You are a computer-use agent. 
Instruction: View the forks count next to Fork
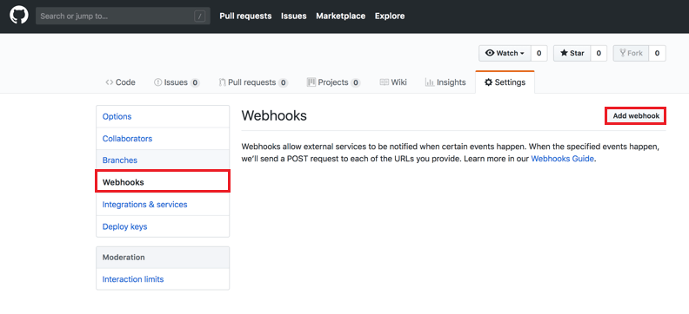tap(657, 54)
